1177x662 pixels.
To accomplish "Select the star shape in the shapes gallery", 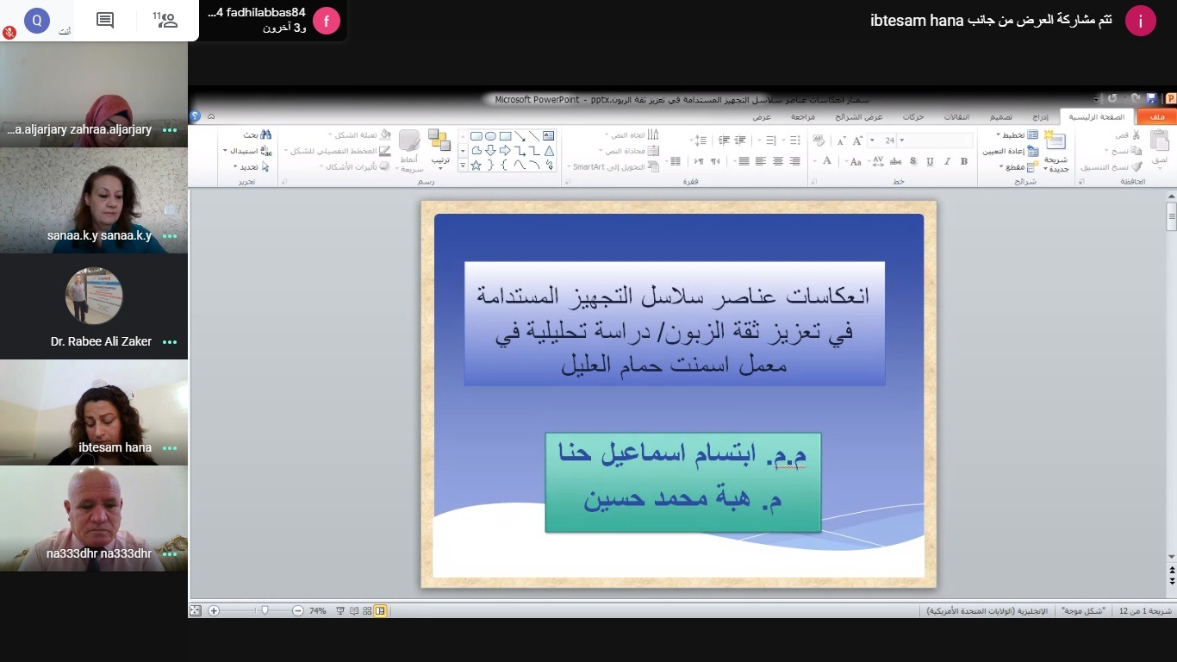I will (x=476, y=165).
